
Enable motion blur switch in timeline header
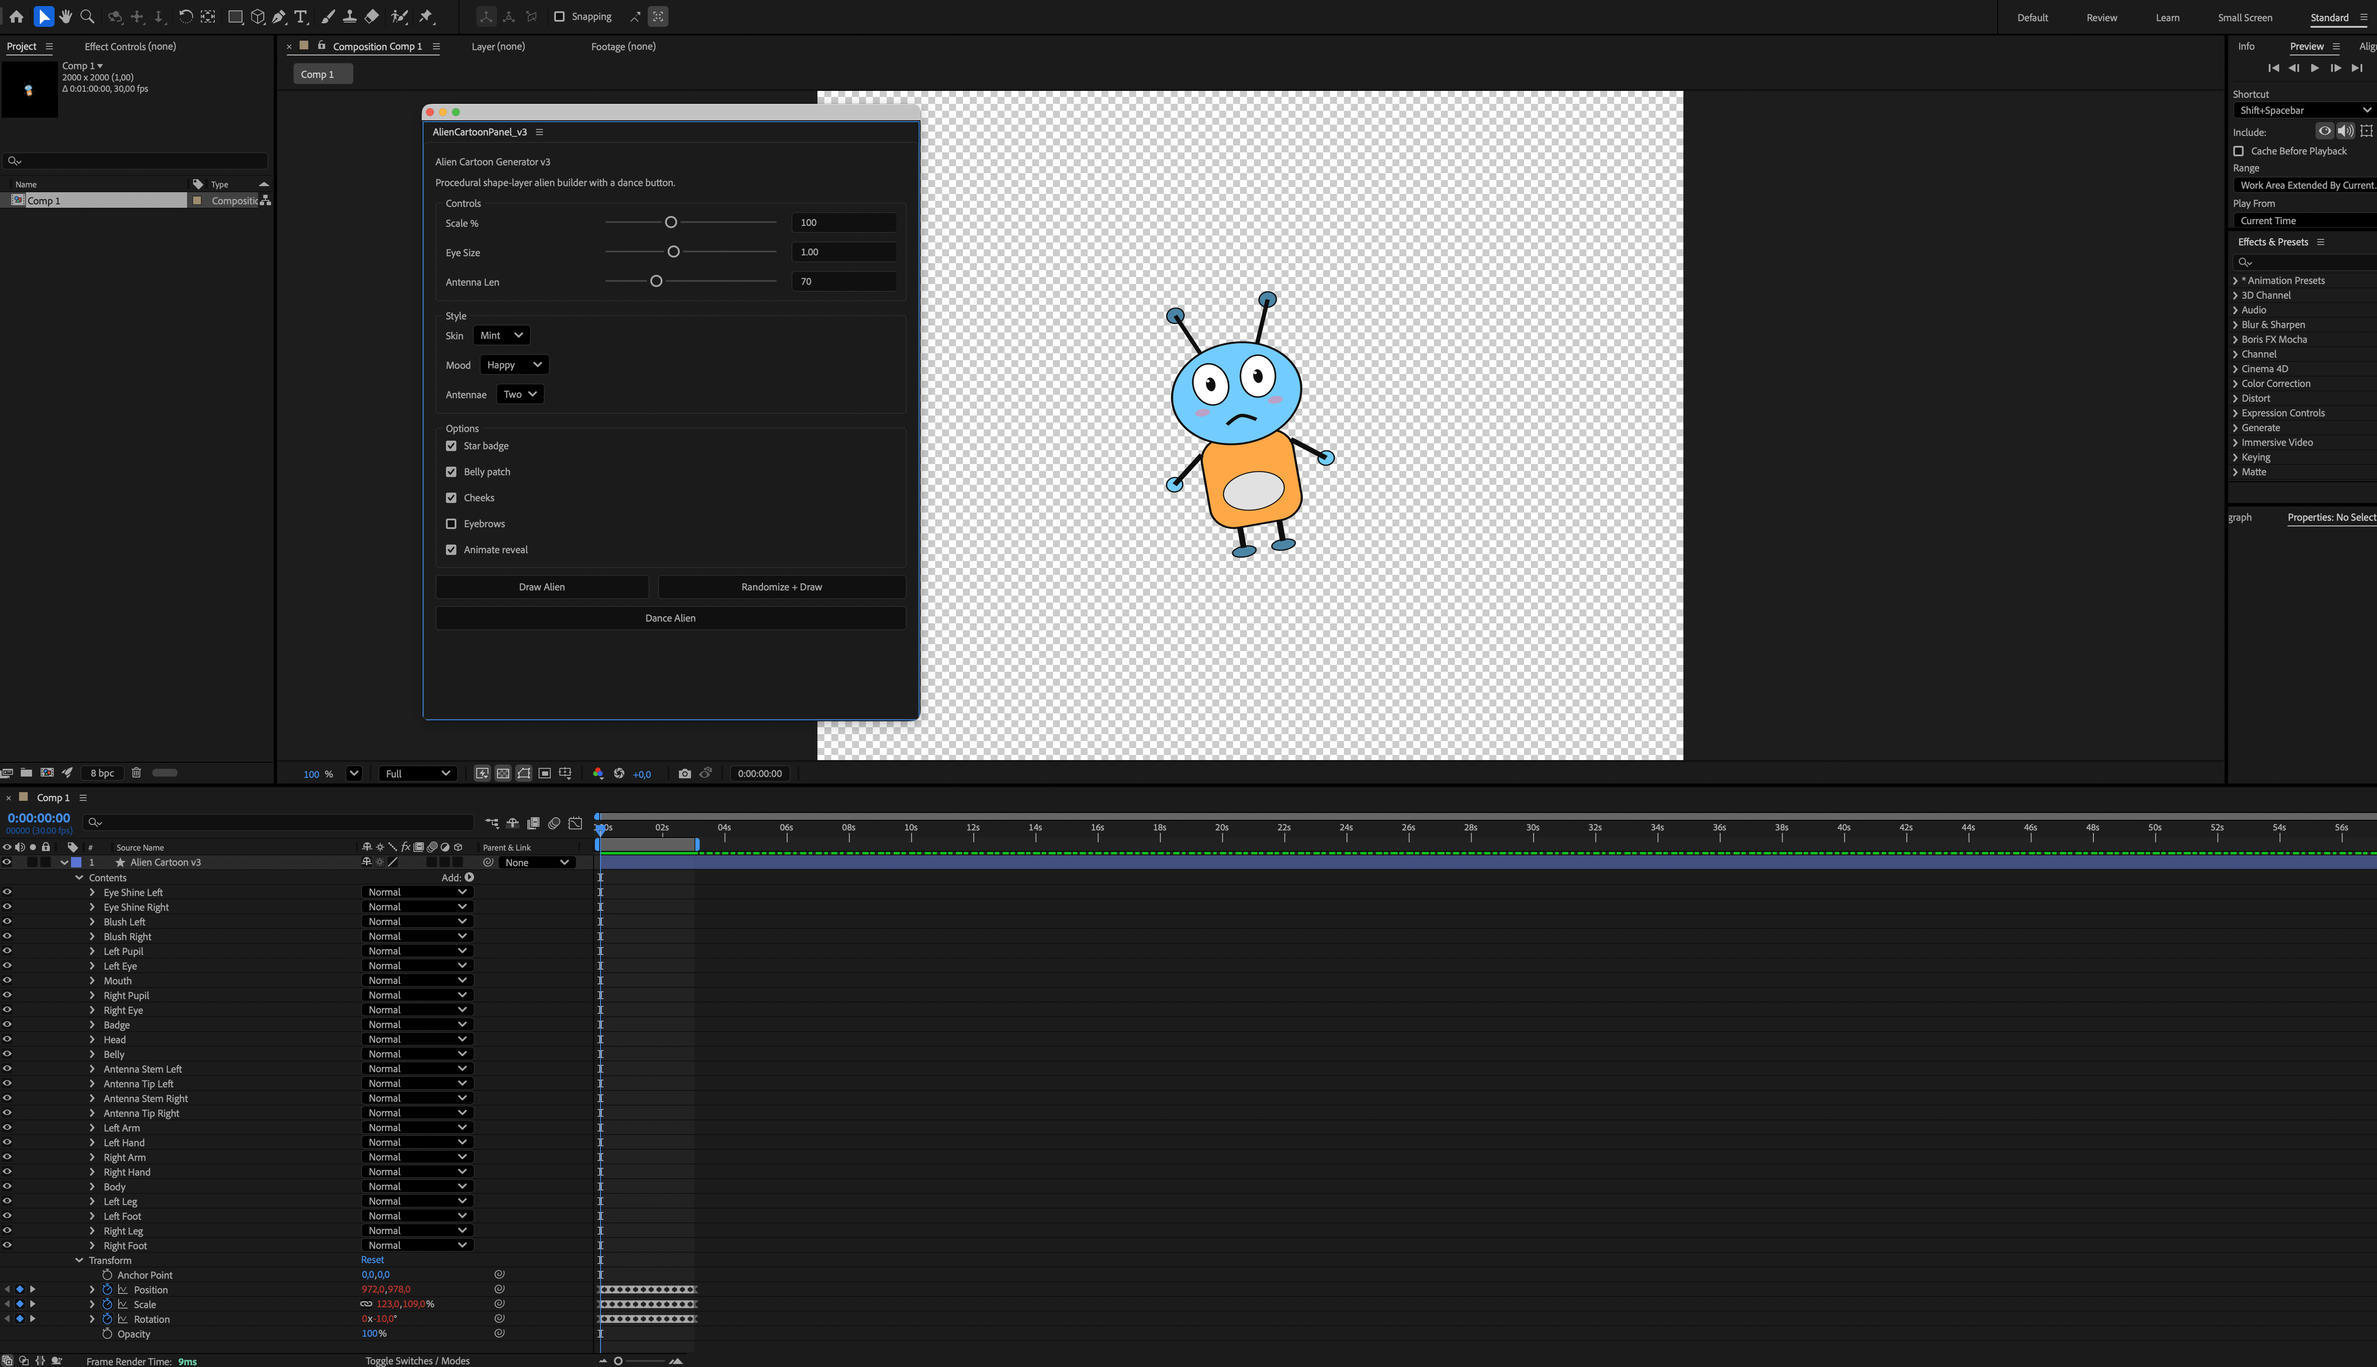coord(554,823)
